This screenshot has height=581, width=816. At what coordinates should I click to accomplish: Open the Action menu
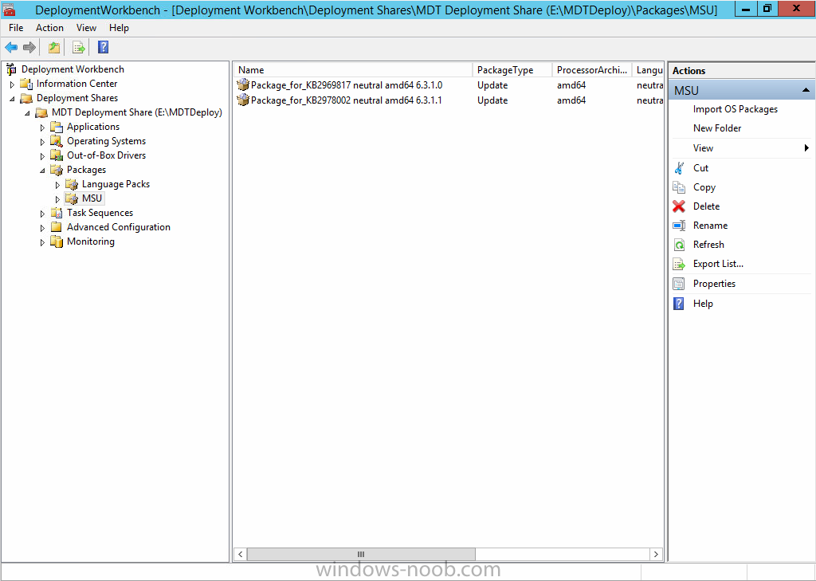pyautogui.click(x=50, y=28)
